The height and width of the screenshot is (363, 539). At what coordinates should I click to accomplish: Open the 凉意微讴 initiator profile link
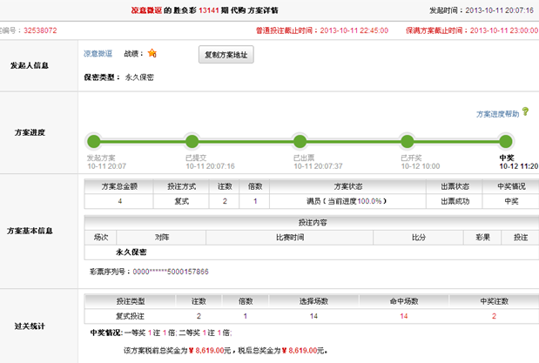coord(98,54)
